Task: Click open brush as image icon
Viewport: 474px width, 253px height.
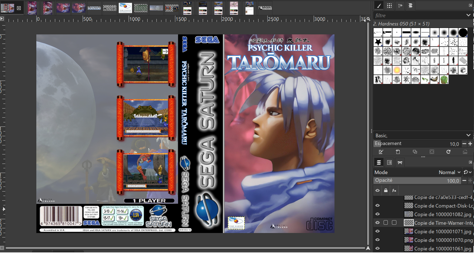Action: tap(465, 152)
